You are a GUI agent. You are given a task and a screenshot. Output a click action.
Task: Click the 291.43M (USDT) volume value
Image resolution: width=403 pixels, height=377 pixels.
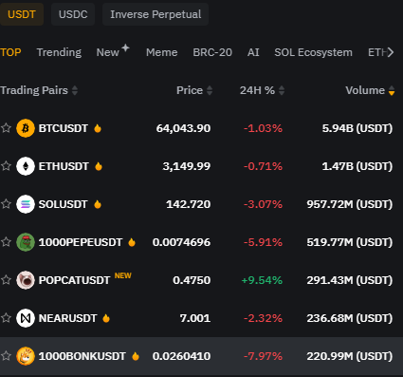[350, 280]
